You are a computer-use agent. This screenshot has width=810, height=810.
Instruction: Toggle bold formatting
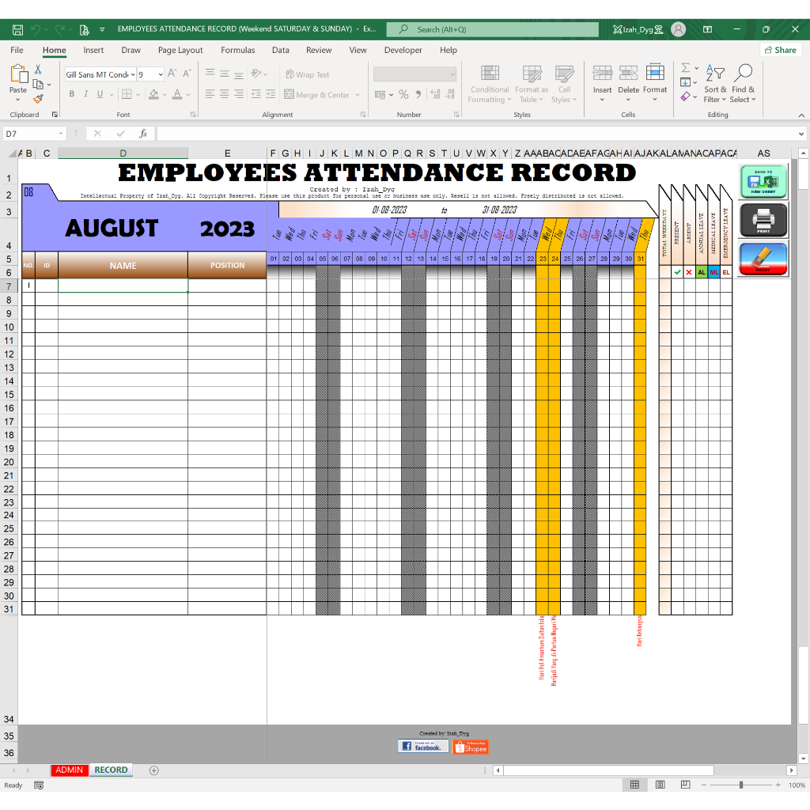(x=71, y=93)
